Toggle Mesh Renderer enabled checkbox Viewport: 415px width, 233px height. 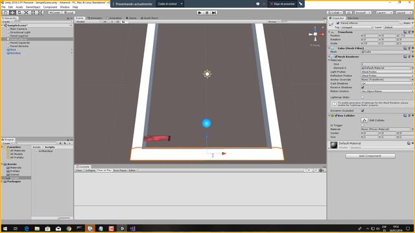(x=336, y=56)
